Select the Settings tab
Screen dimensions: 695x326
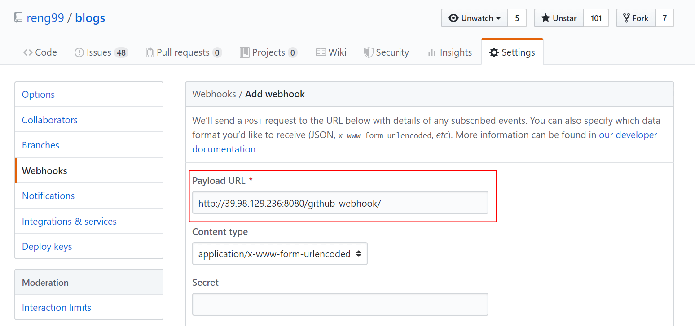[x=512, y=52]
